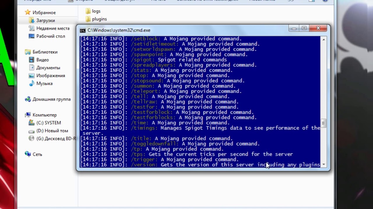The width and height of the screenshot is (373, 209).
Task: Click the /trigger command text
Action: point(144,159)
